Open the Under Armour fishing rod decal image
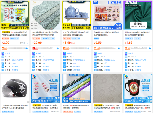Screen dimensions: 153x113 point(76,88)
